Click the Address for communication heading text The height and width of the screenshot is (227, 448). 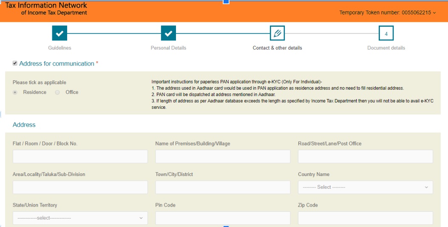pyautogui.click(x=57, y=64)
